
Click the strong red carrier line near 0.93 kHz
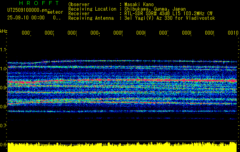coord(122,80)
